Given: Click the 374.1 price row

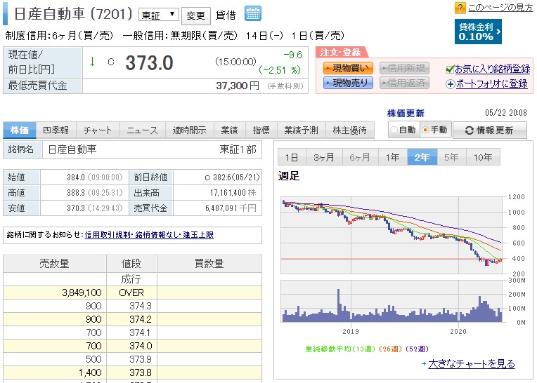Looking at the screenshot, I should click(x=132, y=332).
